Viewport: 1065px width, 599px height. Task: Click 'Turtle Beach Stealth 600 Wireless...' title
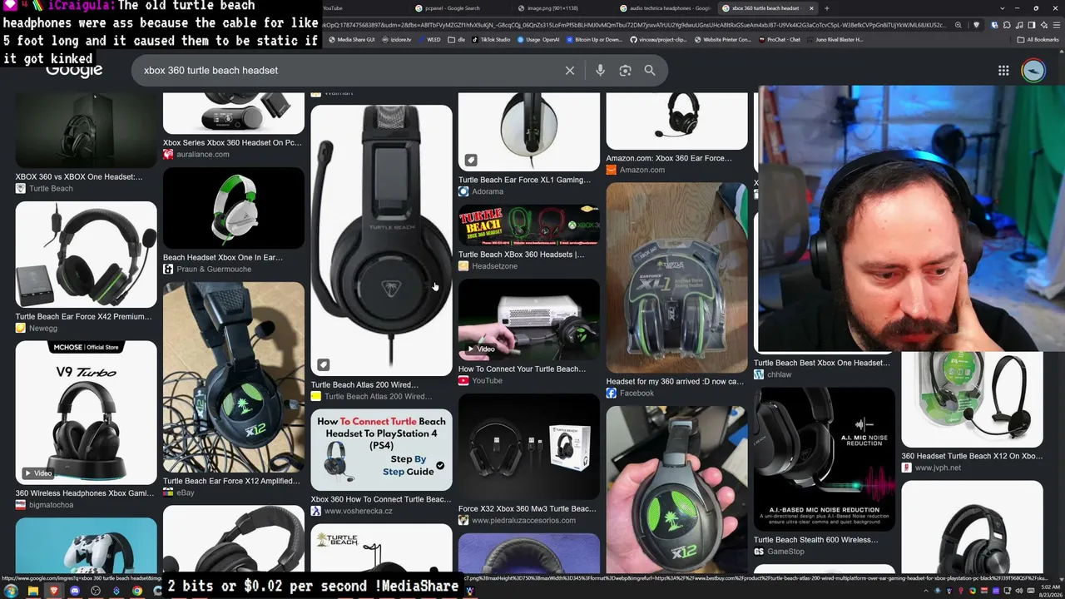[x=816, y=540]
